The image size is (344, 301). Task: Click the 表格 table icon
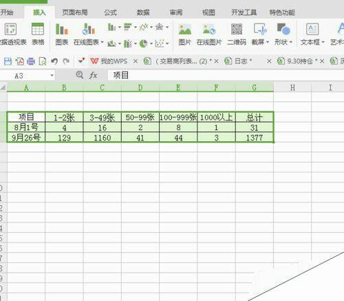38,34
